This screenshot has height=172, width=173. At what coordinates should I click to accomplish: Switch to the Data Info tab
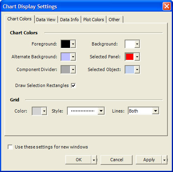click(x=69, y=20)
